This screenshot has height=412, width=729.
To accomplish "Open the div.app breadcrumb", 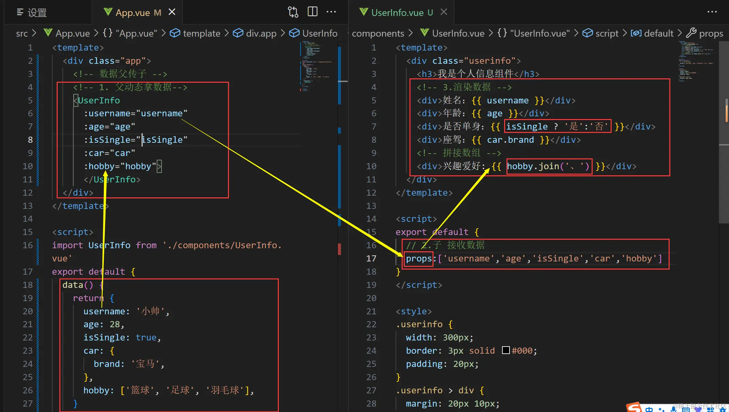I will point(255,33).
